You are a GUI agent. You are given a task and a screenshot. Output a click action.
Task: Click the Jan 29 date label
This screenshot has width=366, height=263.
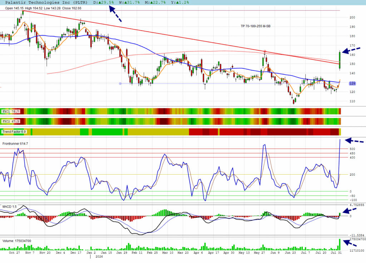122,253
